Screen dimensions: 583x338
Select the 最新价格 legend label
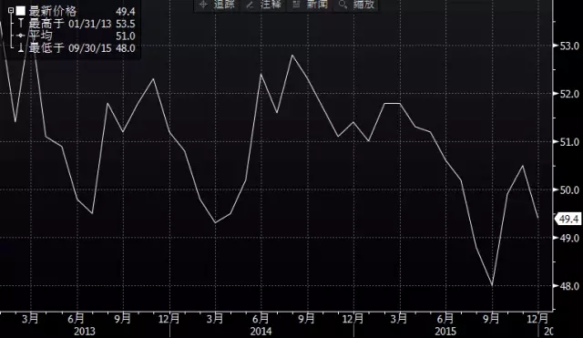click(53, 12)
